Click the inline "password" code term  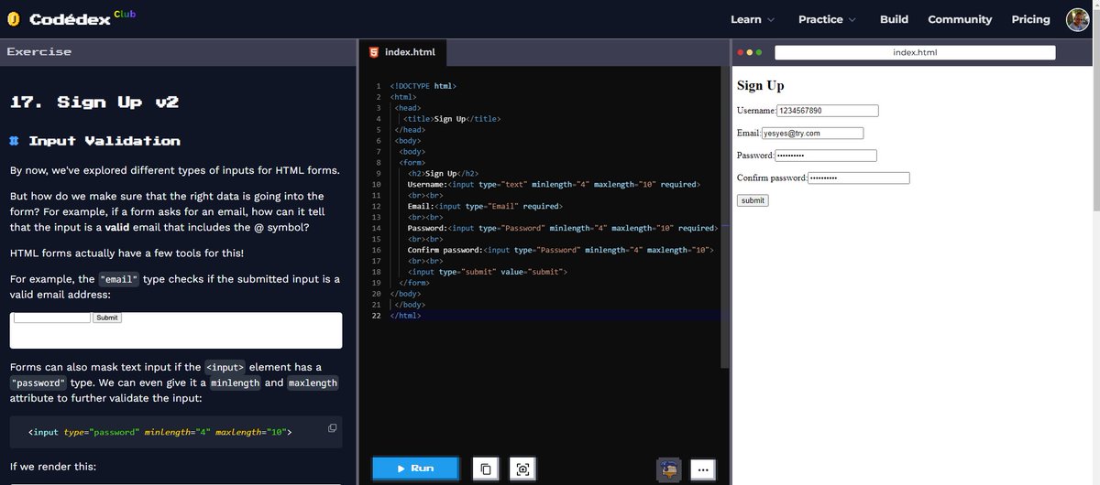39,383
